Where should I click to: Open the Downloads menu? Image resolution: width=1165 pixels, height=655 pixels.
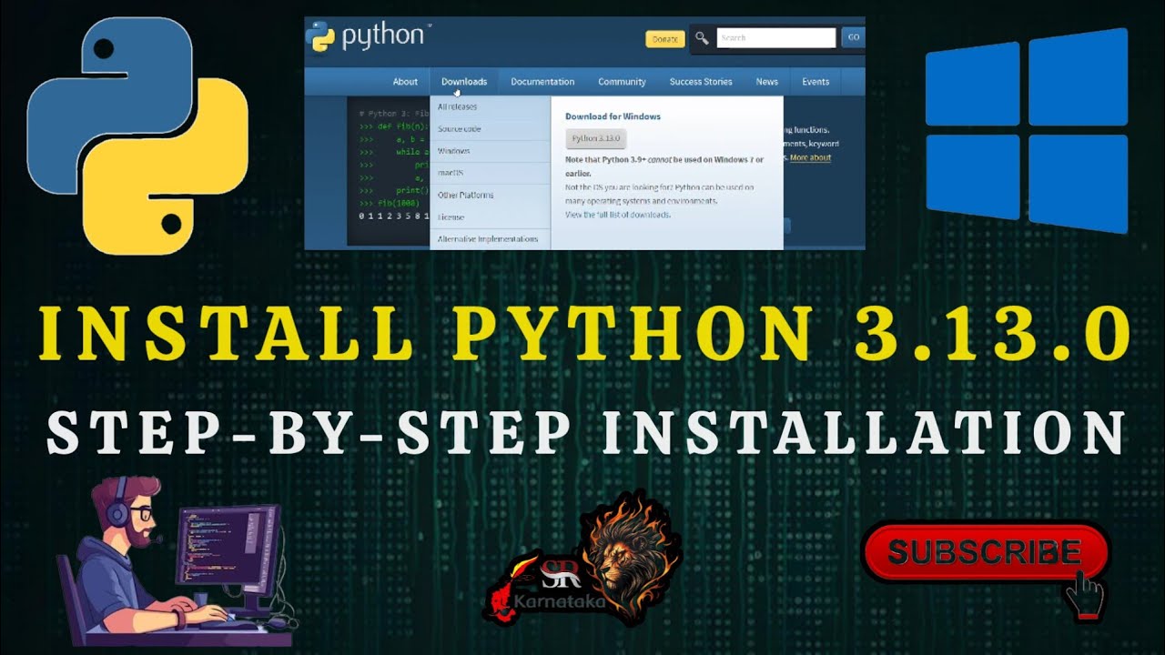[464, 82]
